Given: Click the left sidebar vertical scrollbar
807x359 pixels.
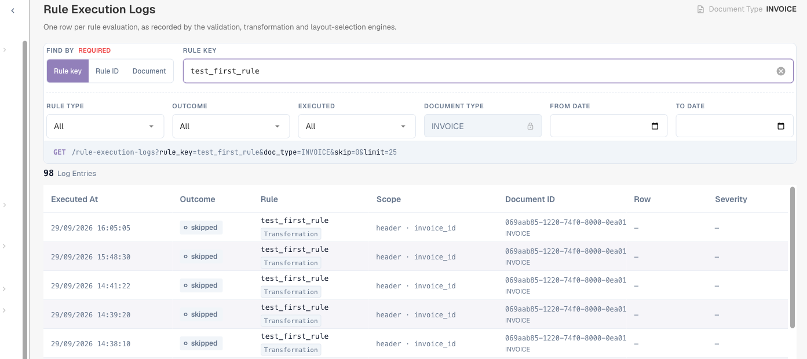Looking at the screenshot, I should 24,200.
